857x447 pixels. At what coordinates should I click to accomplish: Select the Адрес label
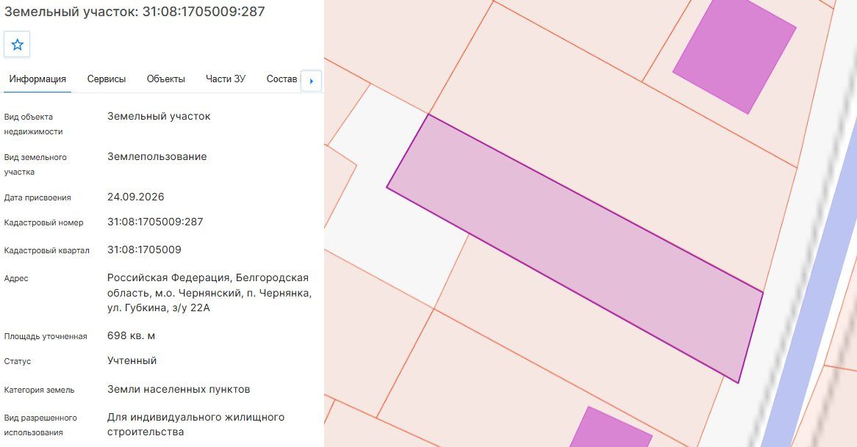16,278
